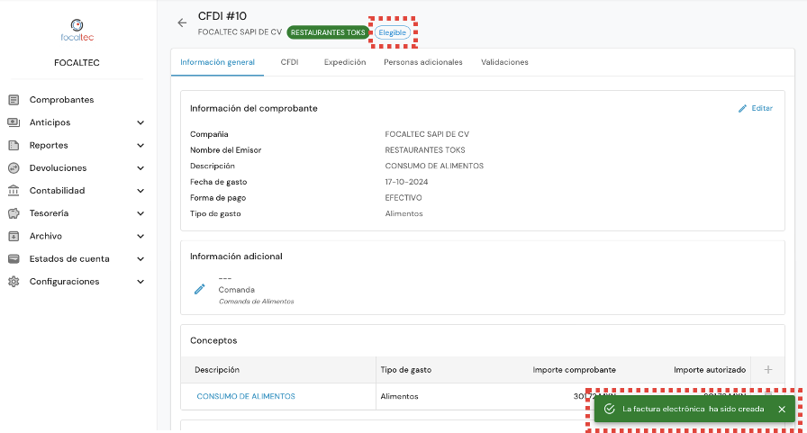Viewport: 807px width, 433px height.
Task: Click the Elegible status chip
Action: [x=392, y=32]
